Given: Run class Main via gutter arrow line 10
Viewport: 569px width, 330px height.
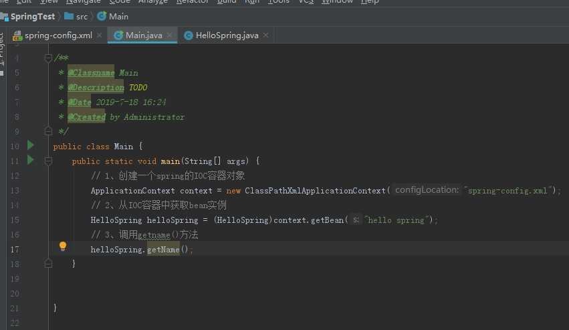Looking at the screenshot, I should tap(31, 145).
